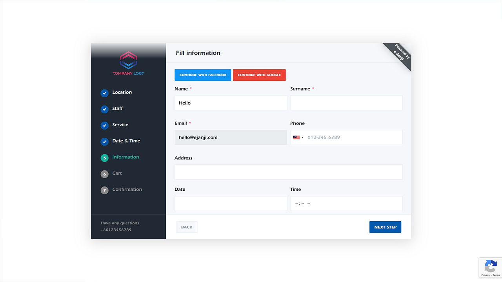
Task: Select the Cart step label
Action: (117, 173)
